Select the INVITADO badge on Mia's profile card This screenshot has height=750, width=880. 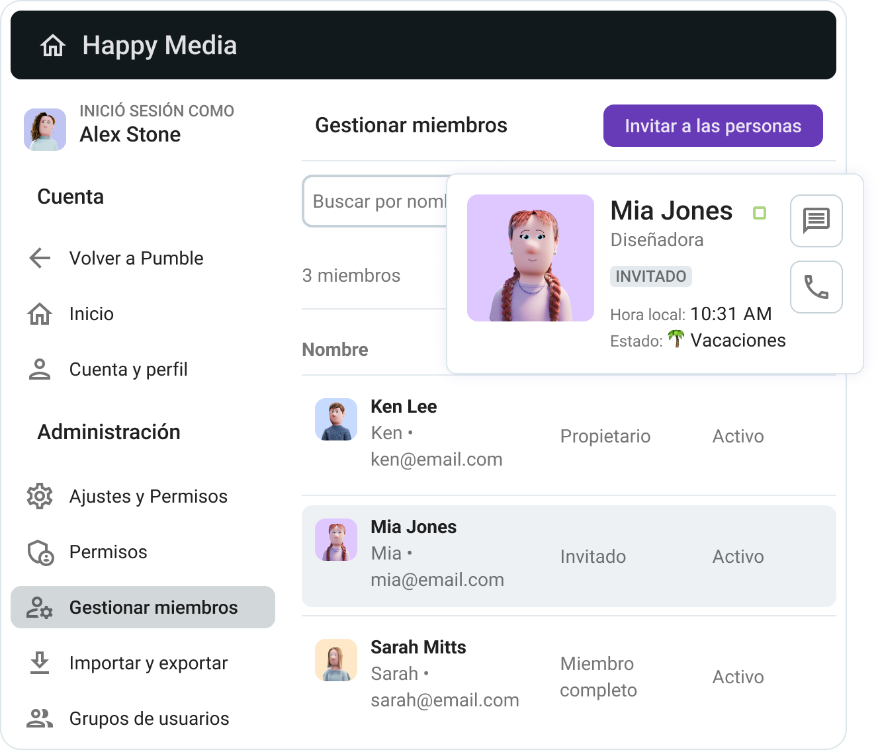(650, 276)
